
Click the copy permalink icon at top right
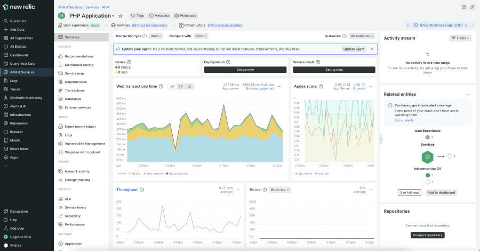pos(472,7)
